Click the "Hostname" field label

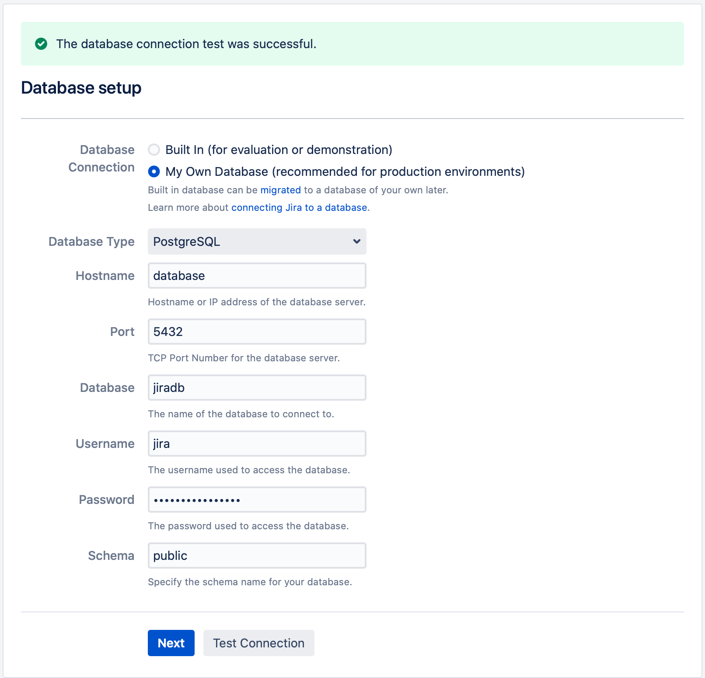point(105,276)
